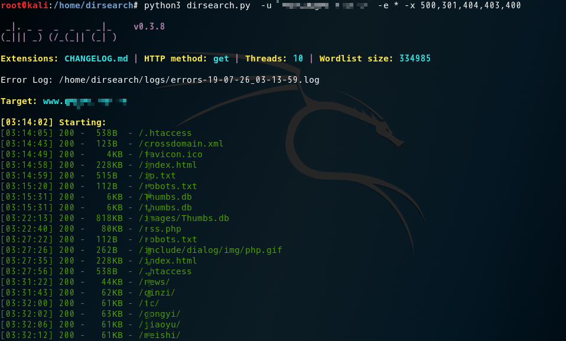Screen dimensions: 566x341
Task: Click the dirsearch version number v0.3.8
Action: [149, 27]
